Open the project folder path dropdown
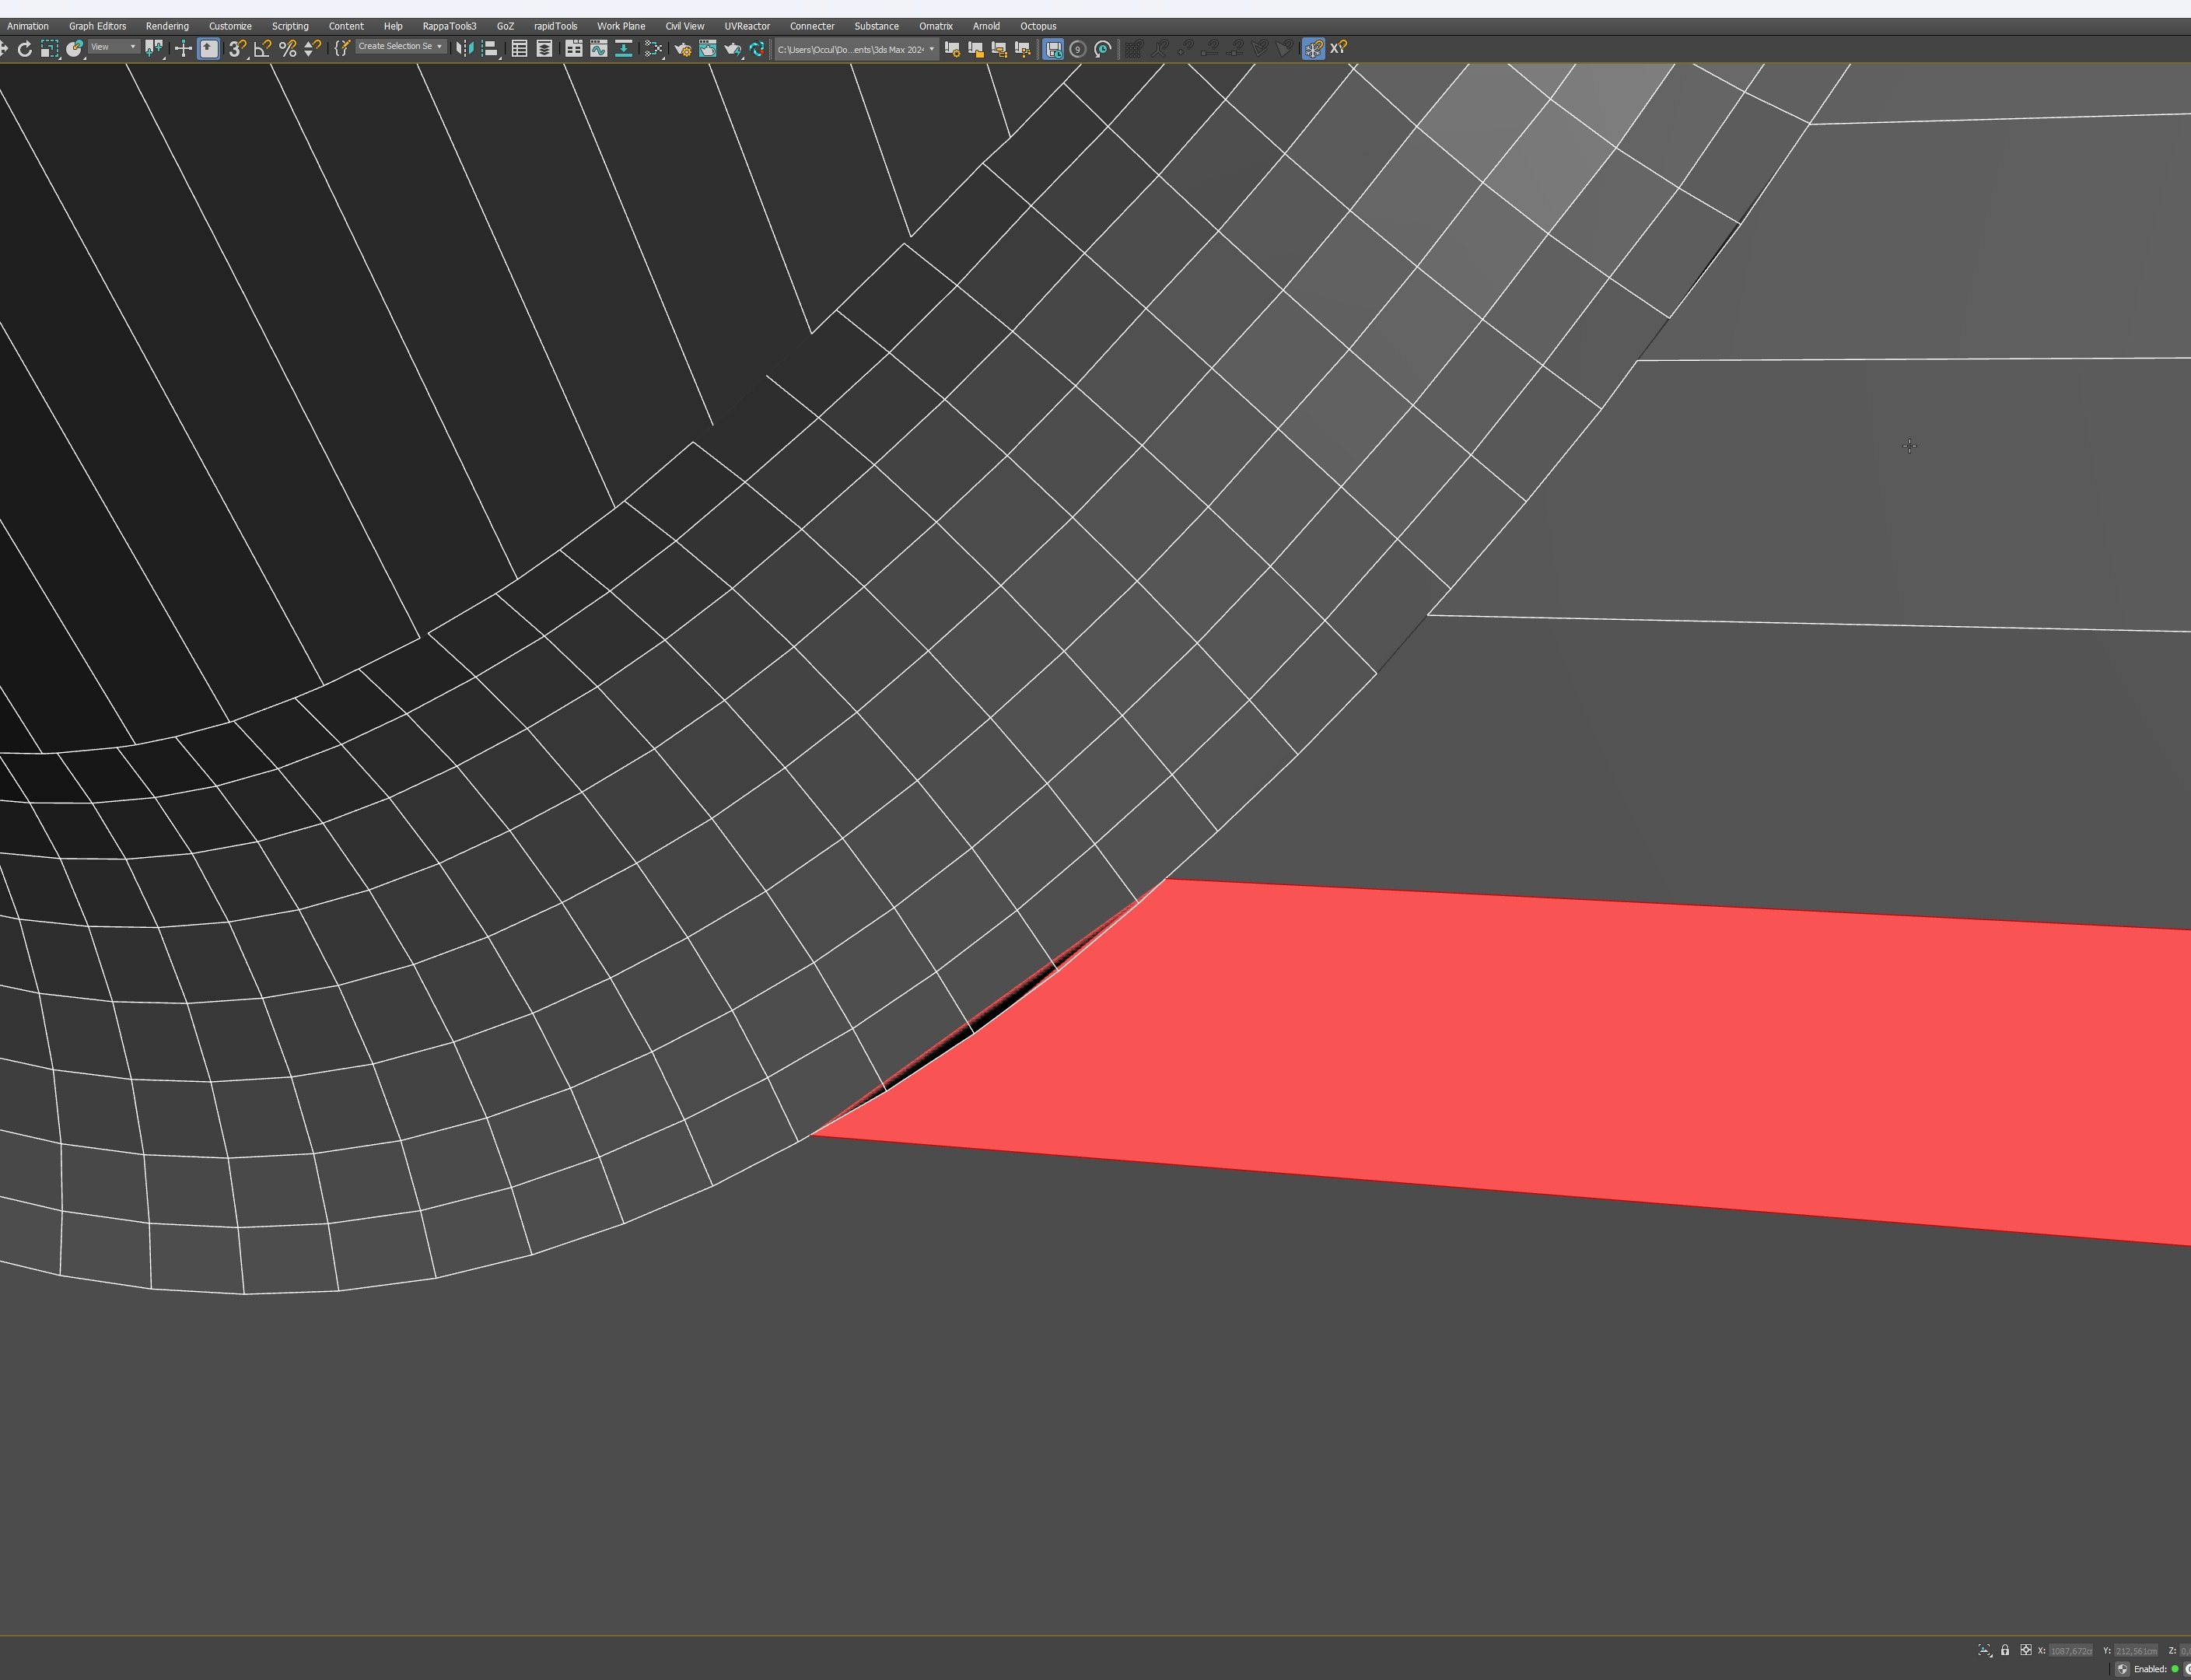The width and height of the screenshot is (2191, 1680). (931, 49)
